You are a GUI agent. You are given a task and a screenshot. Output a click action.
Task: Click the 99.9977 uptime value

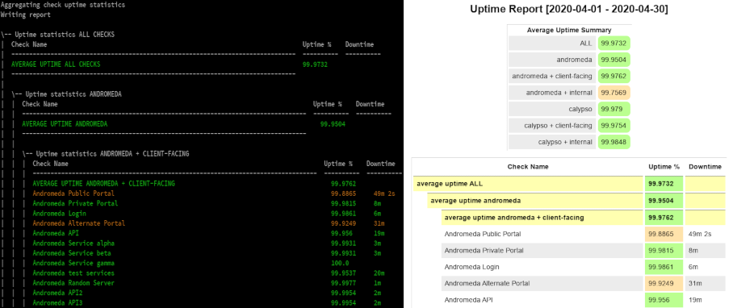[x=344, y=283]
